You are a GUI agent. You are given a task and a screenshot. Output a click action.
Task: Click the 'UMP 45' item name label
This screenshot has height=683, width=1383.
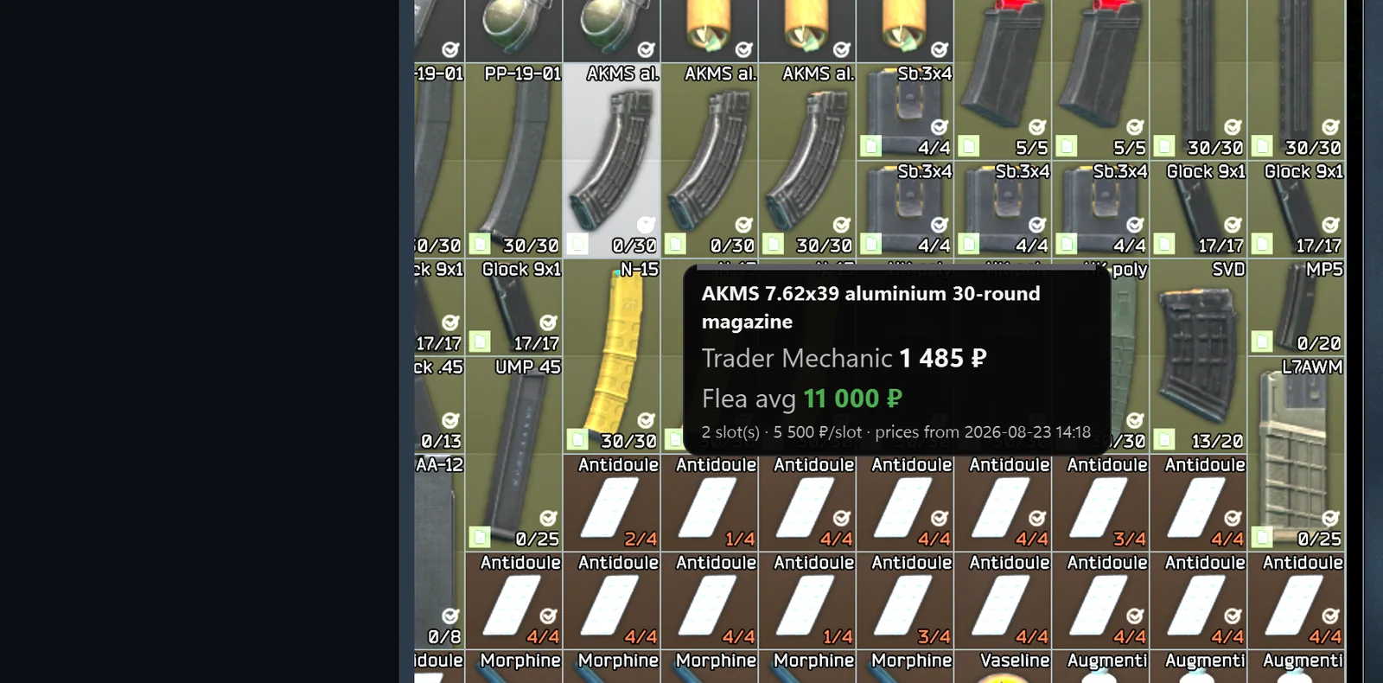527,367
